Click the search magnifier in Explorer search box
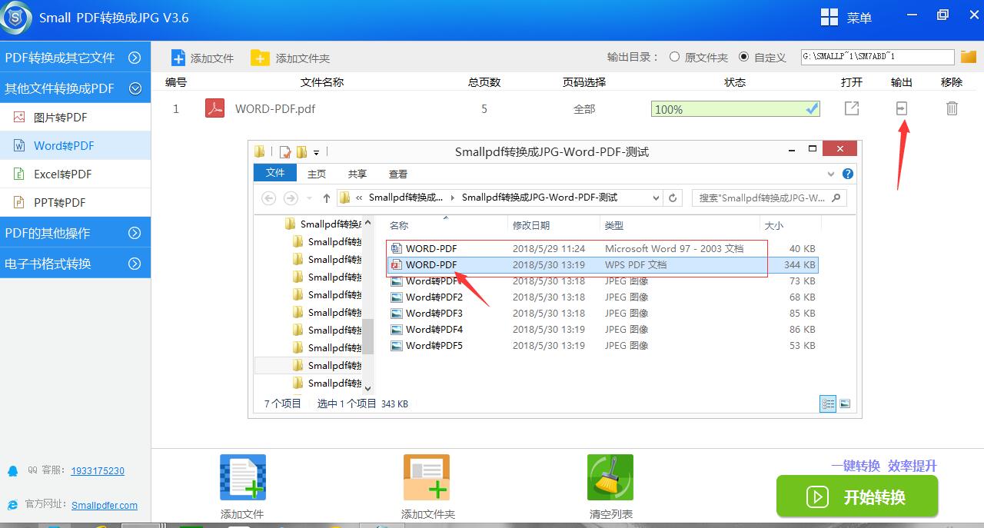The height and width of the screenshot is (528, 984). [837, 198]
